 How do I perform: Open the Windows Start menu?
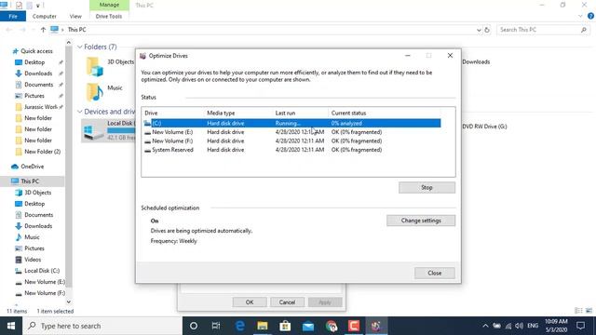pos(11,326)
